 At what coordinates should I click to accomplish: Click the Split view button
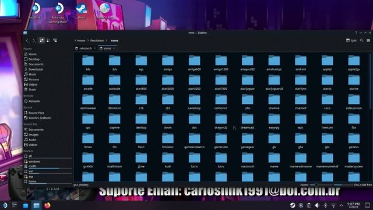[x=351, y=40]
